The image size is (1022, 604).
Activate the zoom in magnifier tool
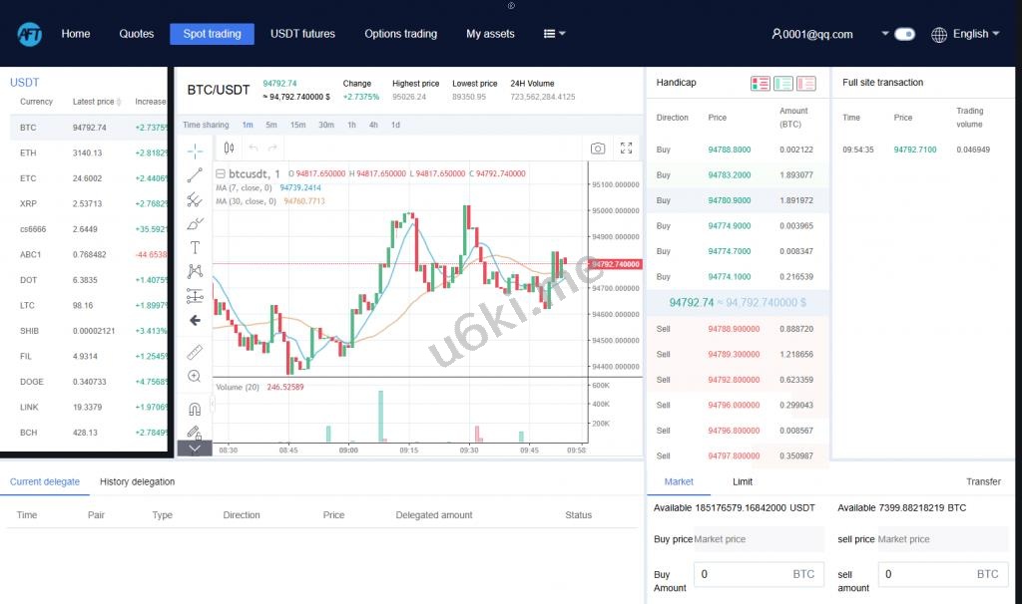tap(195, 376)
